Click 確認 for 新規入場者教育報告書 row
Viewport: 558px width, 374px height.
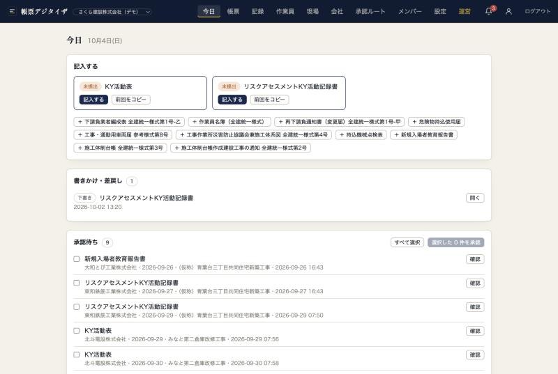click(x=475, y=259)
